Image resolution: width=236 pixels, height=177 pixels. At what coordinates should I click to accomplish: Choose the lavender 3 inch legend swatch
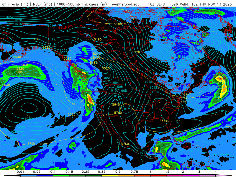207,176
